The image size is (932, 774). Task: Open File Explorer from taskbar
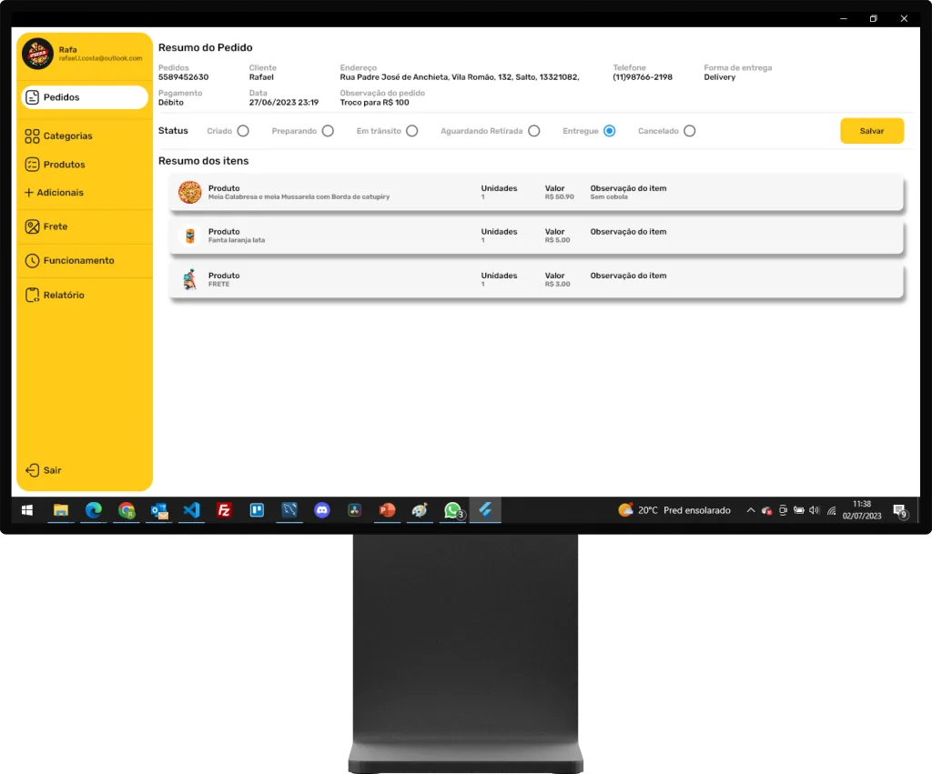click(x=61, y=510)
